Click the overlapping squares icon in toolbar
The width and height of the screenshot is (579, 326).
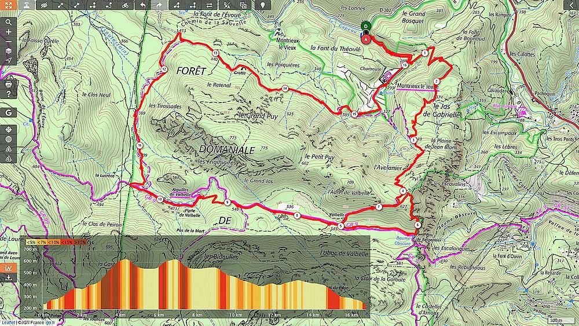[x=243, y=5]
